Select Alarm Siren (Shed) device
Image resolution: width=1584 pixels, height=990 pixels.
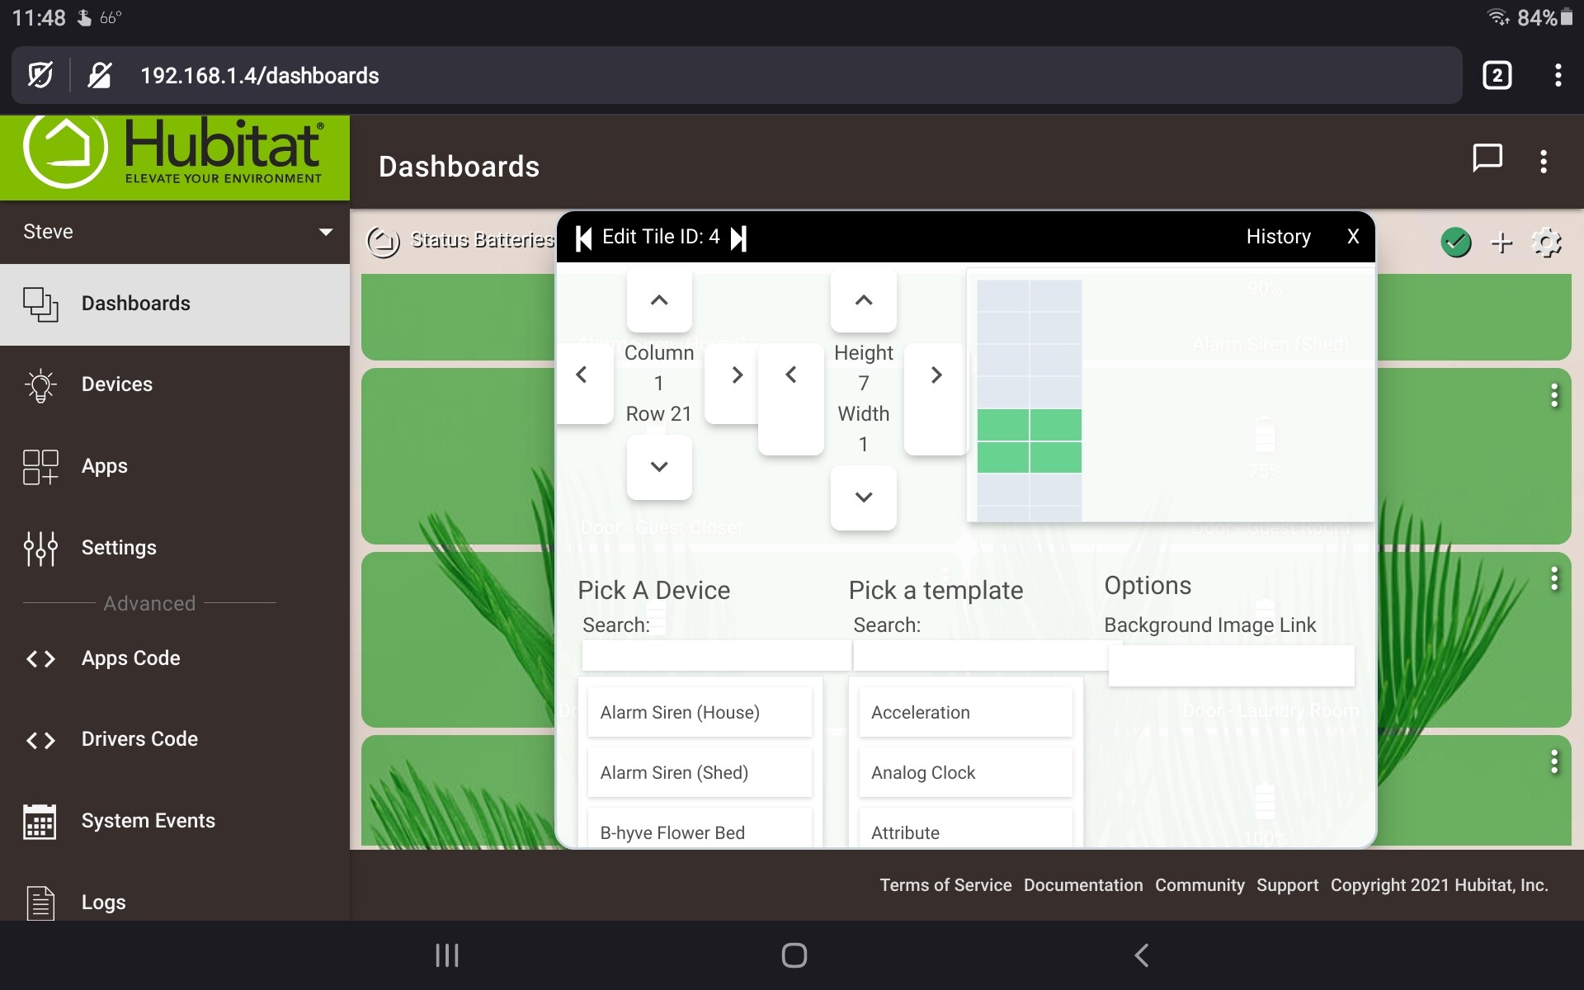[700, 773]
